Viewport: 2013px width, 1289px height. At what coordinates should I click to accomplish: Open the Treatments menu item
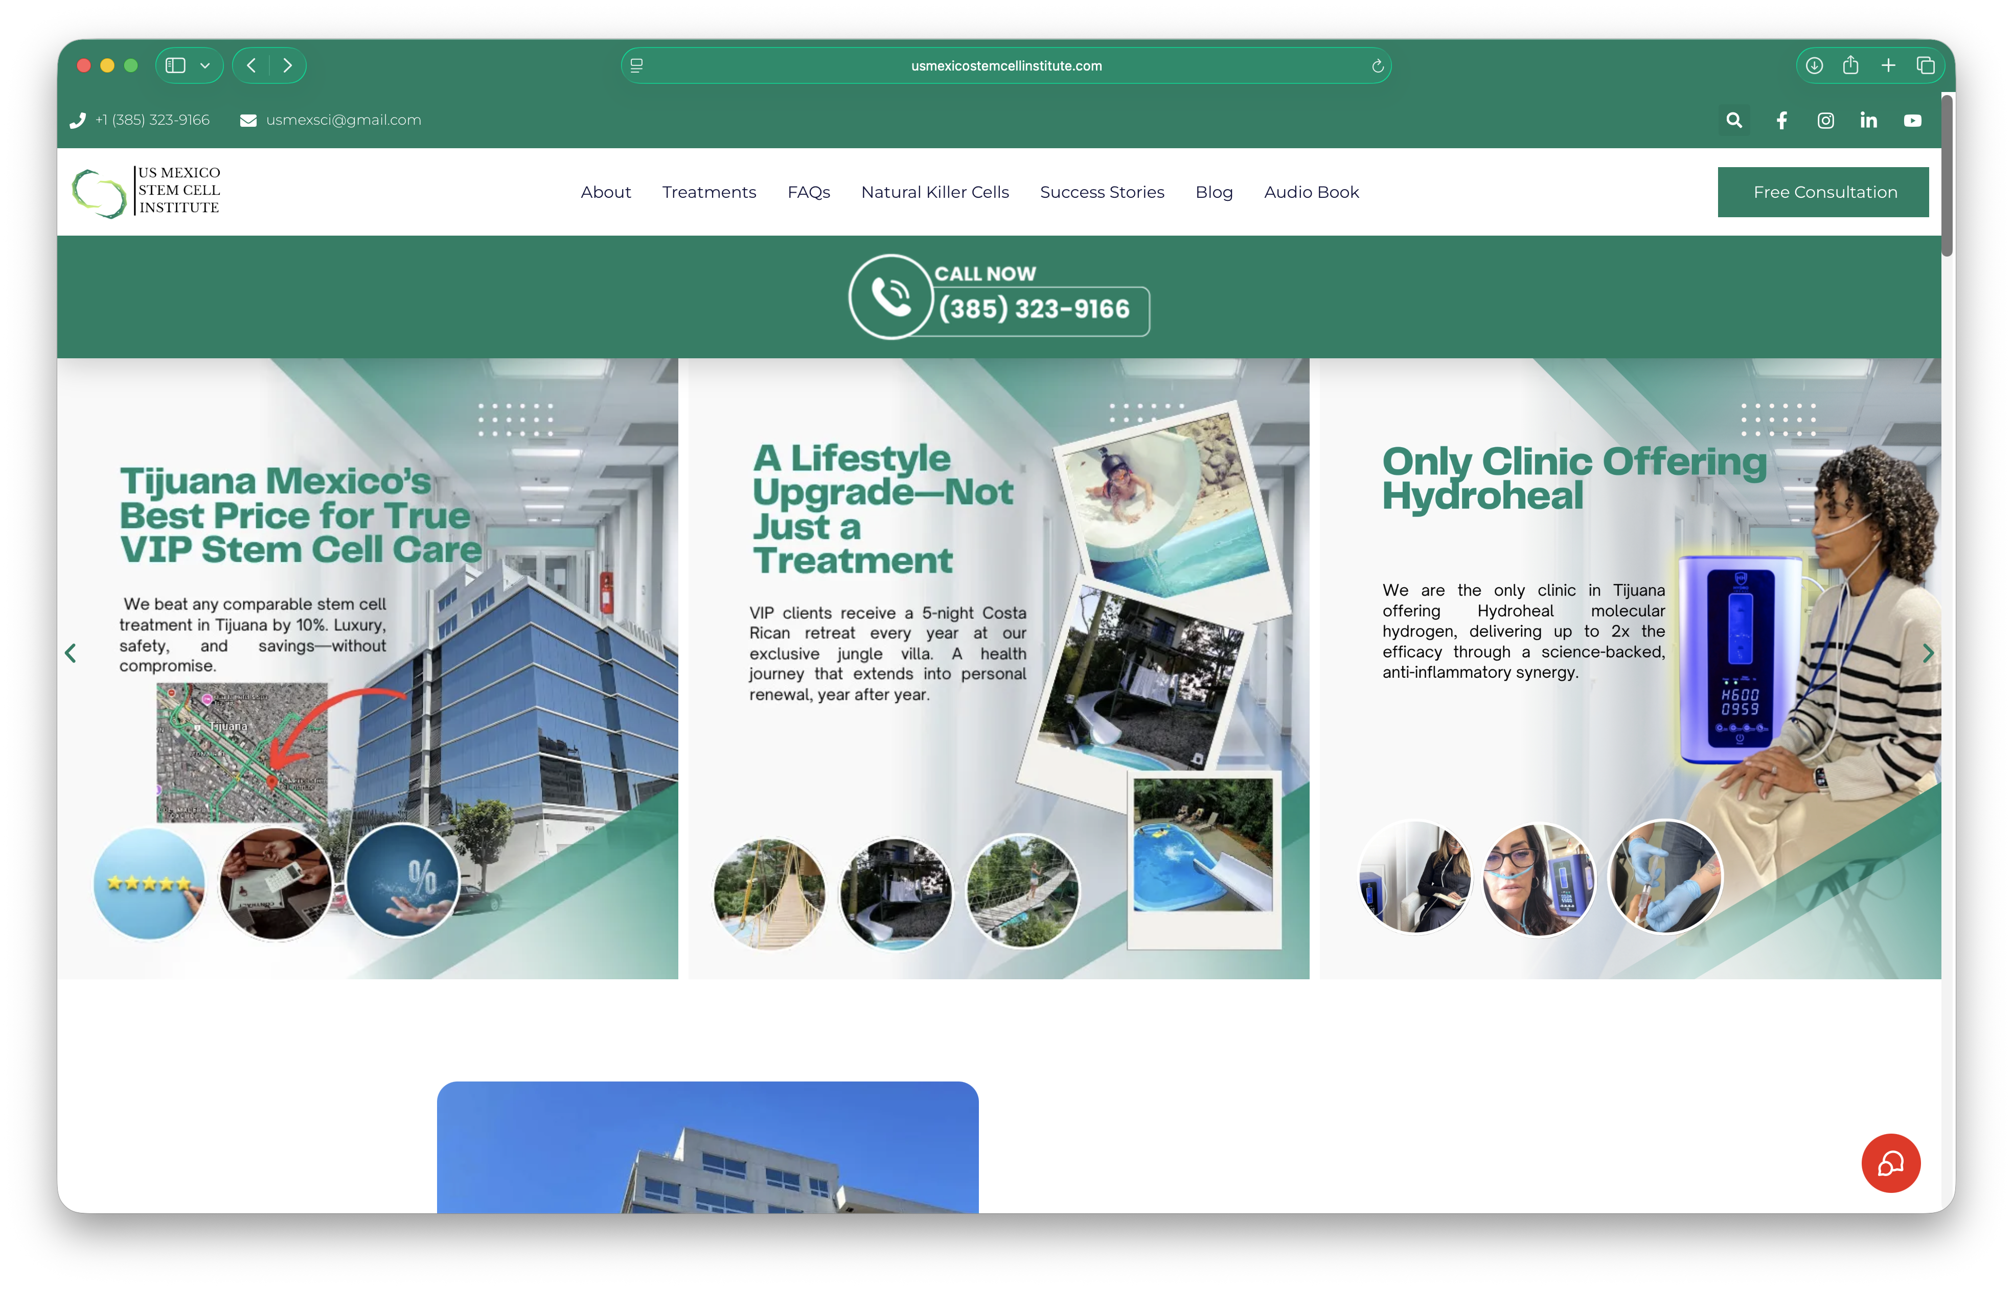point(709,192)
